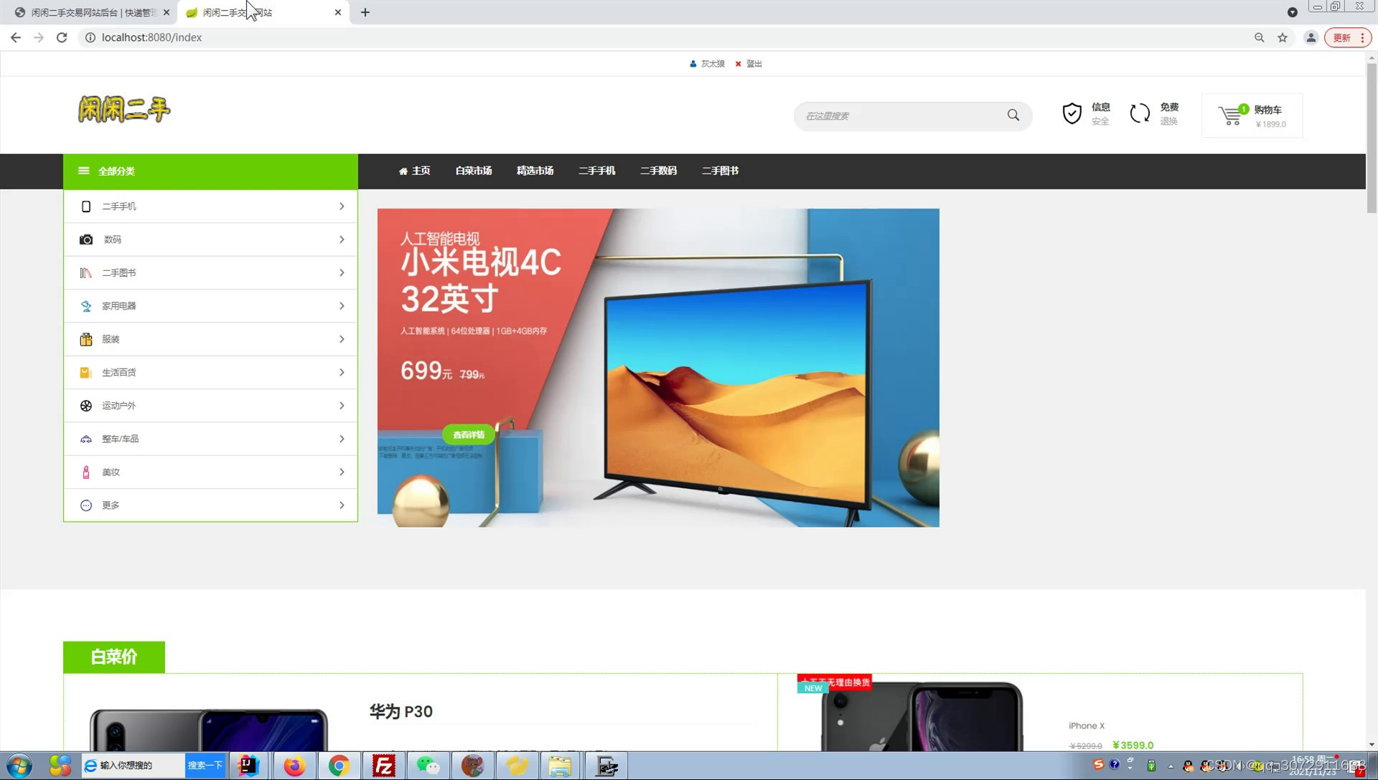Click the 登出 logout link
The height and width of the screenshot is (780, 1378).
[754, 64]
